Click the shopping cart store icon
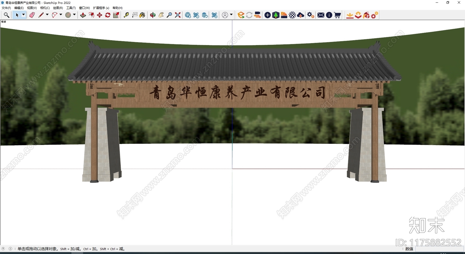This screenshot has width=465, height=254. tap(337, 15)
